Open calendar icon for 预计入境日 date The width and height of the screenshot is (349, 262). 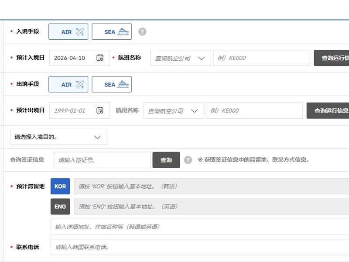100,58
